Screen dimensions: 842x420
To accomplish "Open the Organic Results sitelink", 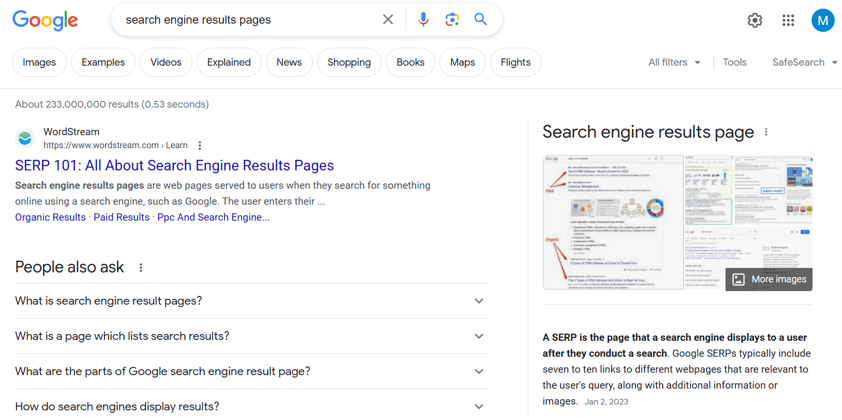I will coord(50,217).
